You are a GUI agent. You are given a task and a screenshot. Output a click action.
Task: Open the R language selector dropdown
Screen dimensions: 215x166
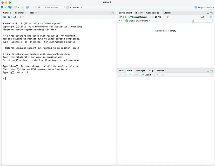120,21
